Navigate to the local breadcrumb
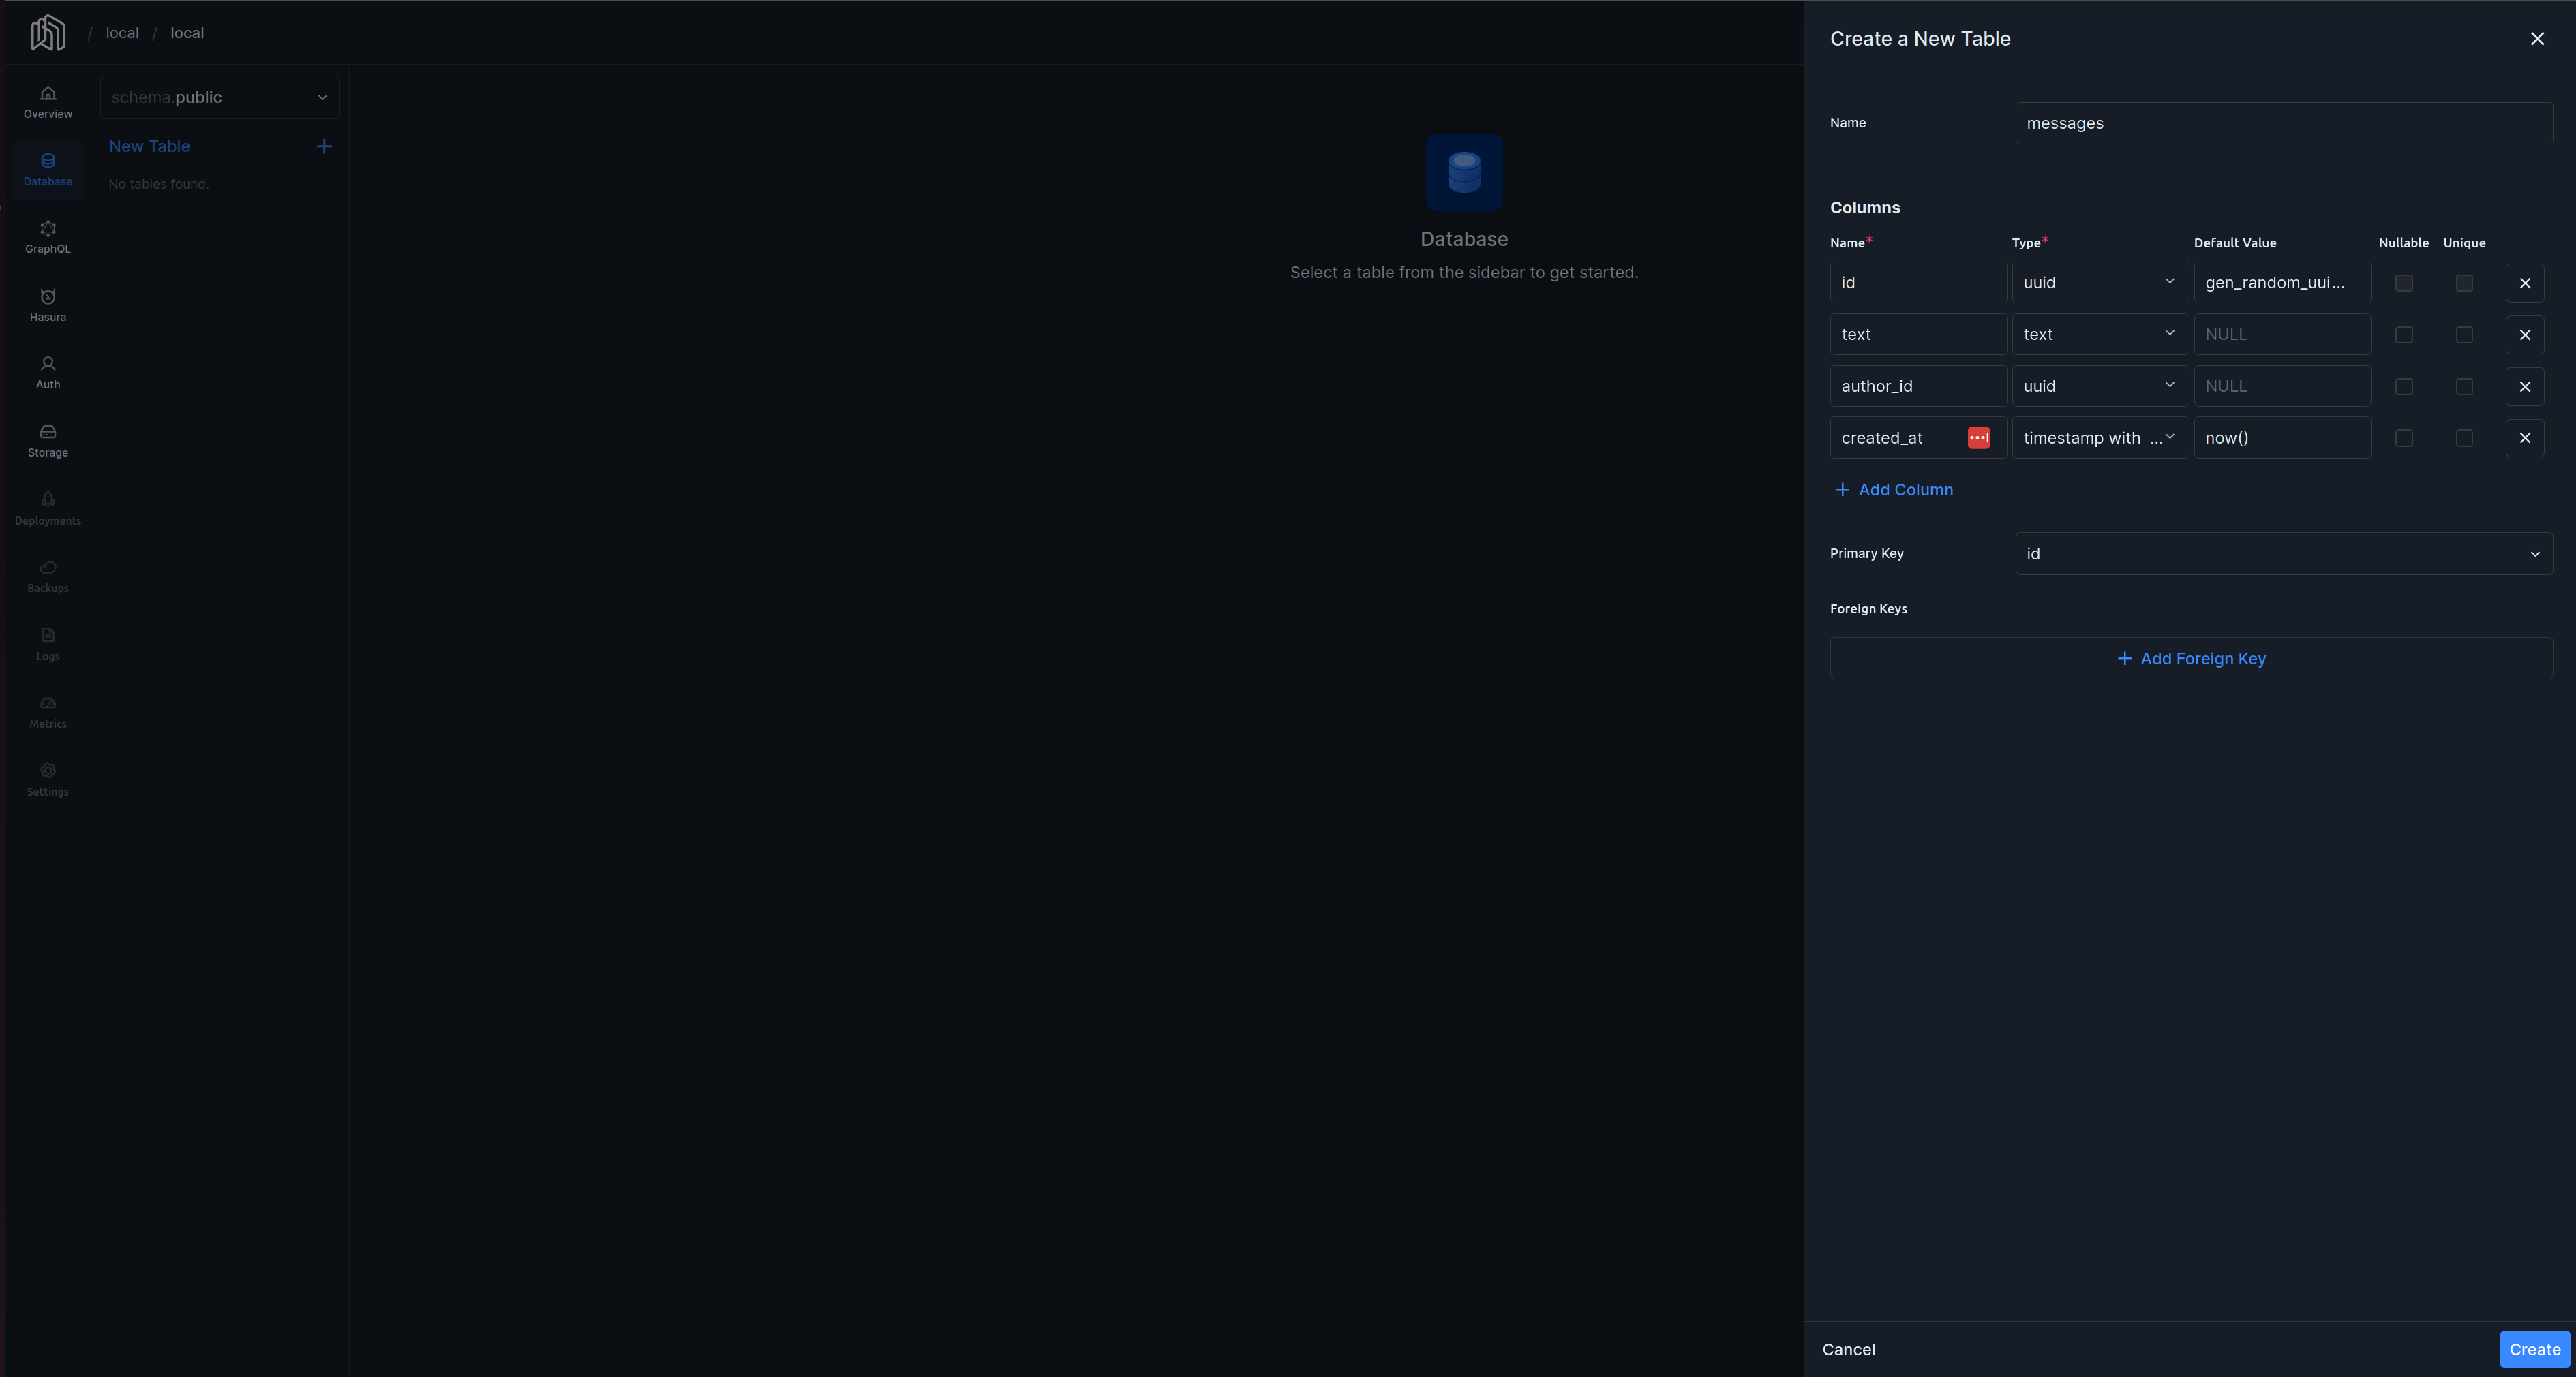Screen dimensions: 2576x1377 pos(122,32)
